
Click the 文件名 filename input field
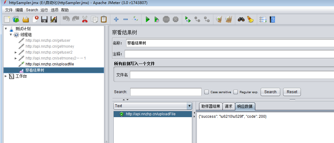[232, 75]
